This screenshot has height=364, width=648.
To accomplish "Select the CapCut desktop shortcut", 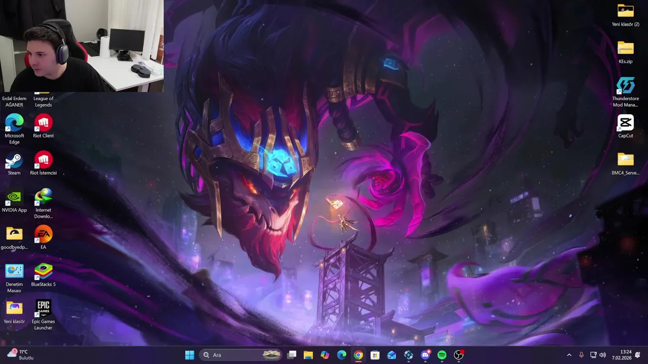I will point(626,123).
